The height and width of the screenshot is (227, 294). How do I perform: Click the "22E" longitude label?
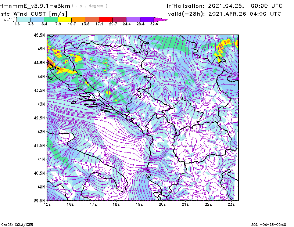(208, 204)
